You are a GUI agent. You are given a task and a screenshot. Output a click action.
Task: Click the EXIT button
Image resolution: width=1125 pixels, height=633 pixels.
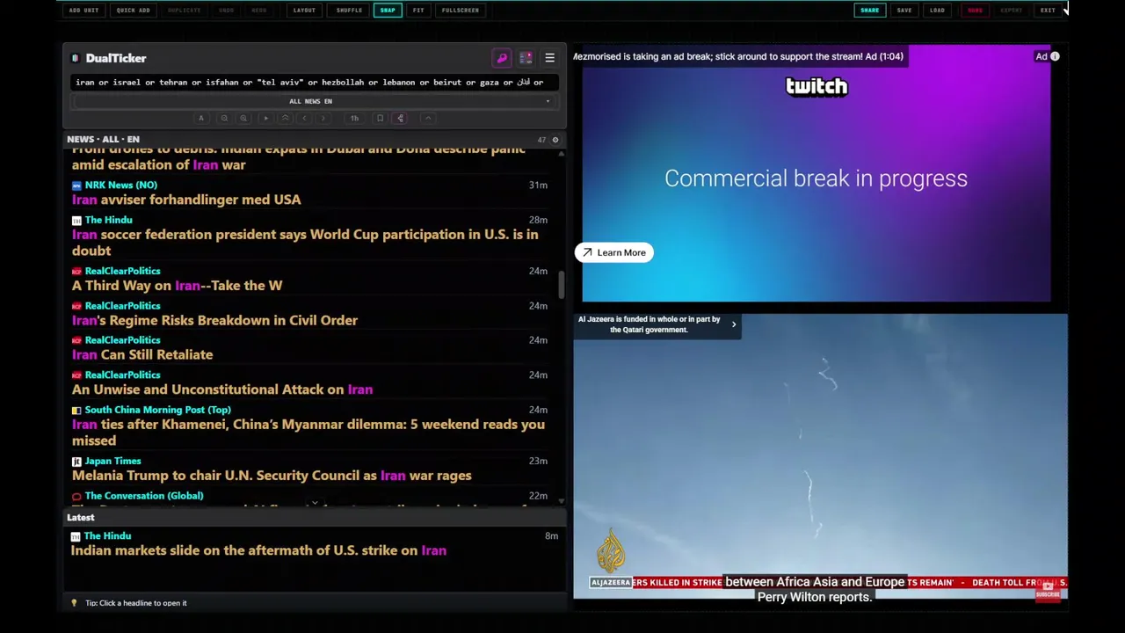click(x=1048, y=11)
